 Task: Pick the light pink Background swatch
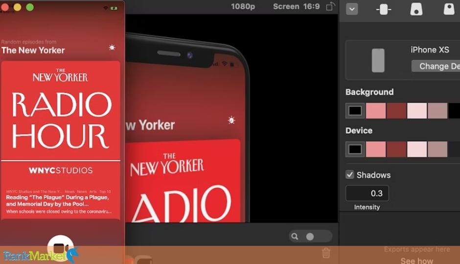coord(376,111)
